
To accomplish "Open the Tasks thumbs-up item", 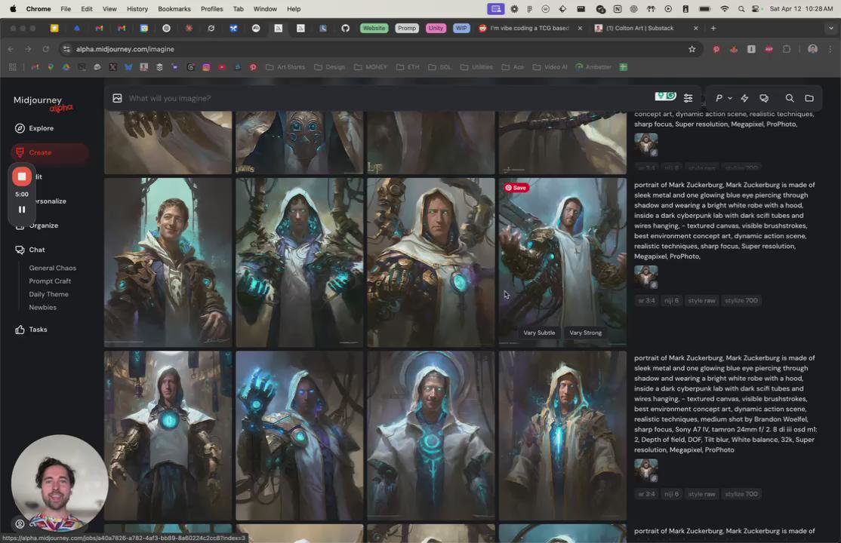I will 31,330.
